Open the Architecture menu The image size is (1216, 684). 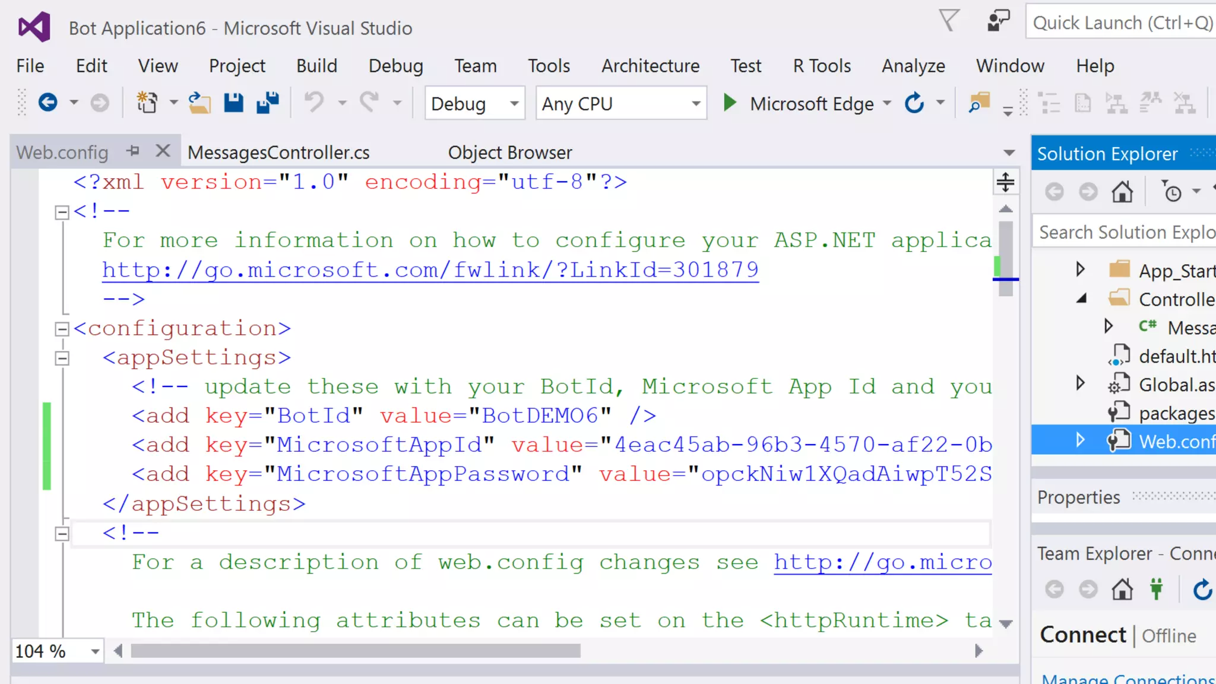click(x=650, y=65)
